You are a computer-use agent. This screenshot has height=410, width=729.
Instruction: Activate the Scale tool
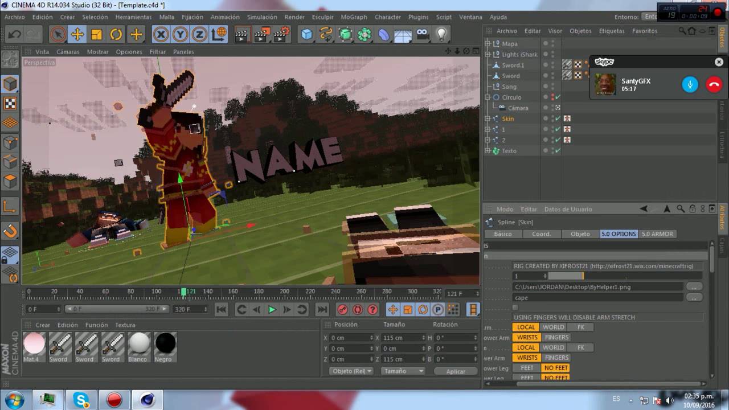point(97,35)
